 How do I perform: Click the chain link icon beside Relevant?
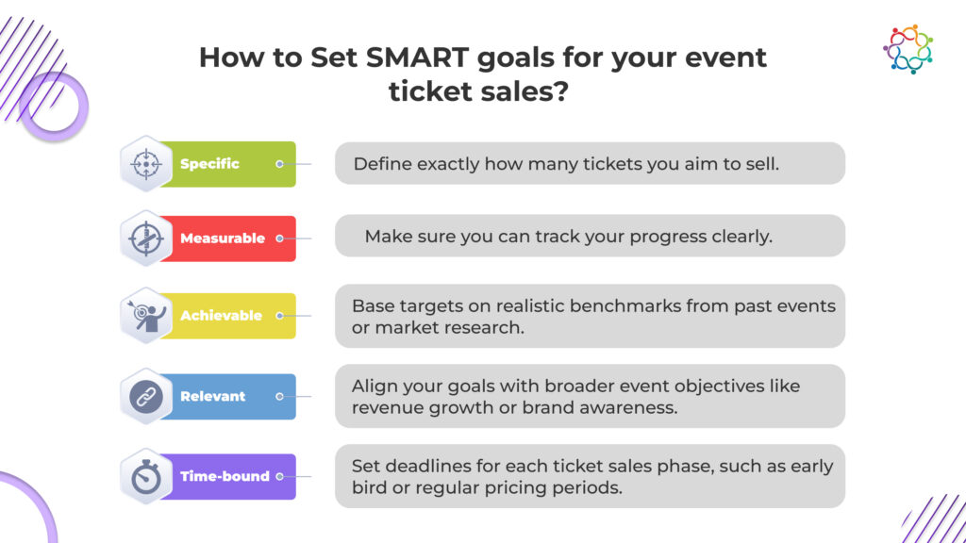[146, 397]
